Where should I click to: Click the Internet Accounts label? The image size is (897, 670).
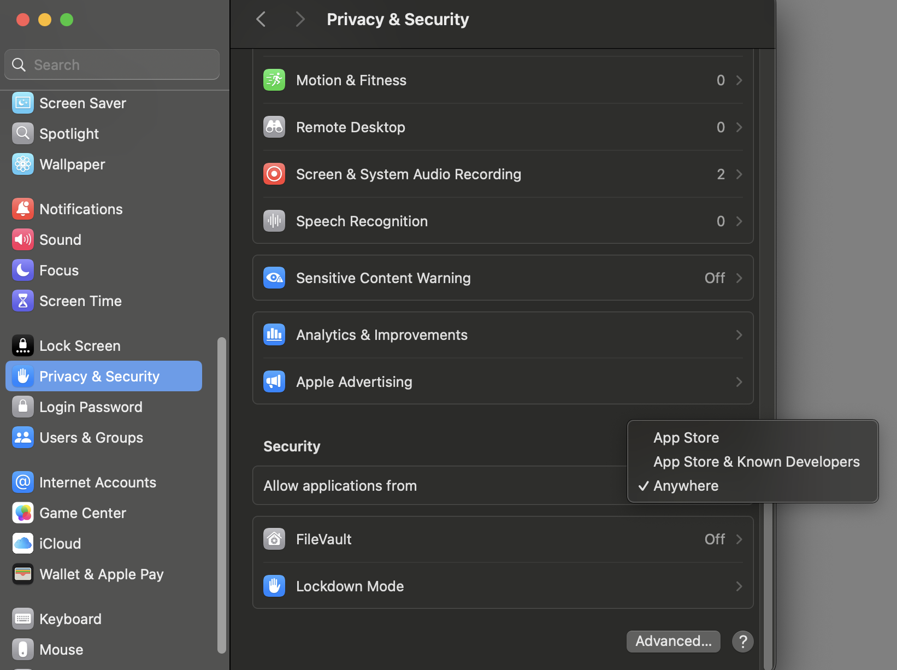[x=98, y=482]
